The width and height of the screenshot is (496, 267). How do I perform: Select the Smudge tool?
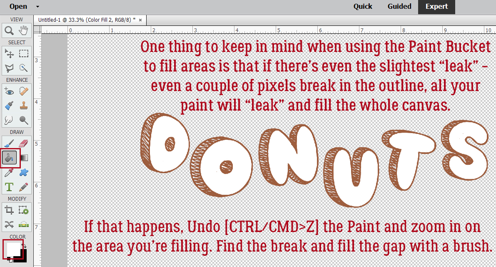pos(9,120)
